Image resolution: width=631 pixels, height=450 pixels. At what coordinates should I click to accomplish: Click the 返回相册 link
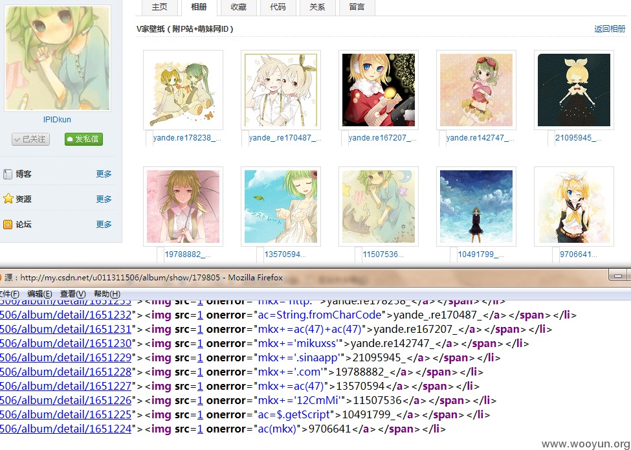[x=610, y=29]
